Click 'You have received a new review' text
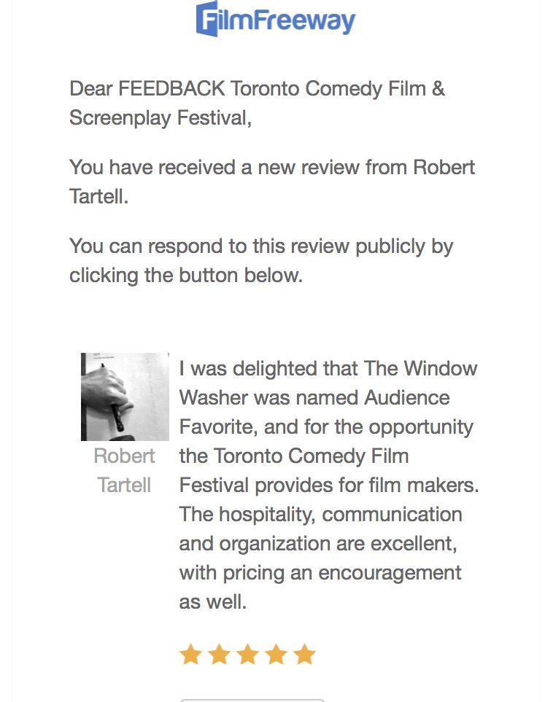Screen dimensions: 545x702 (x=271, y=167)
